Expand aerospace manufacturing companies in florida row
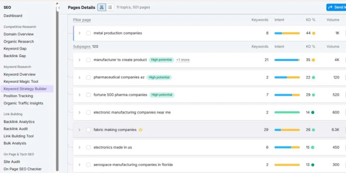The height and width of the screenshot is (173, 346). click(79, 165)
